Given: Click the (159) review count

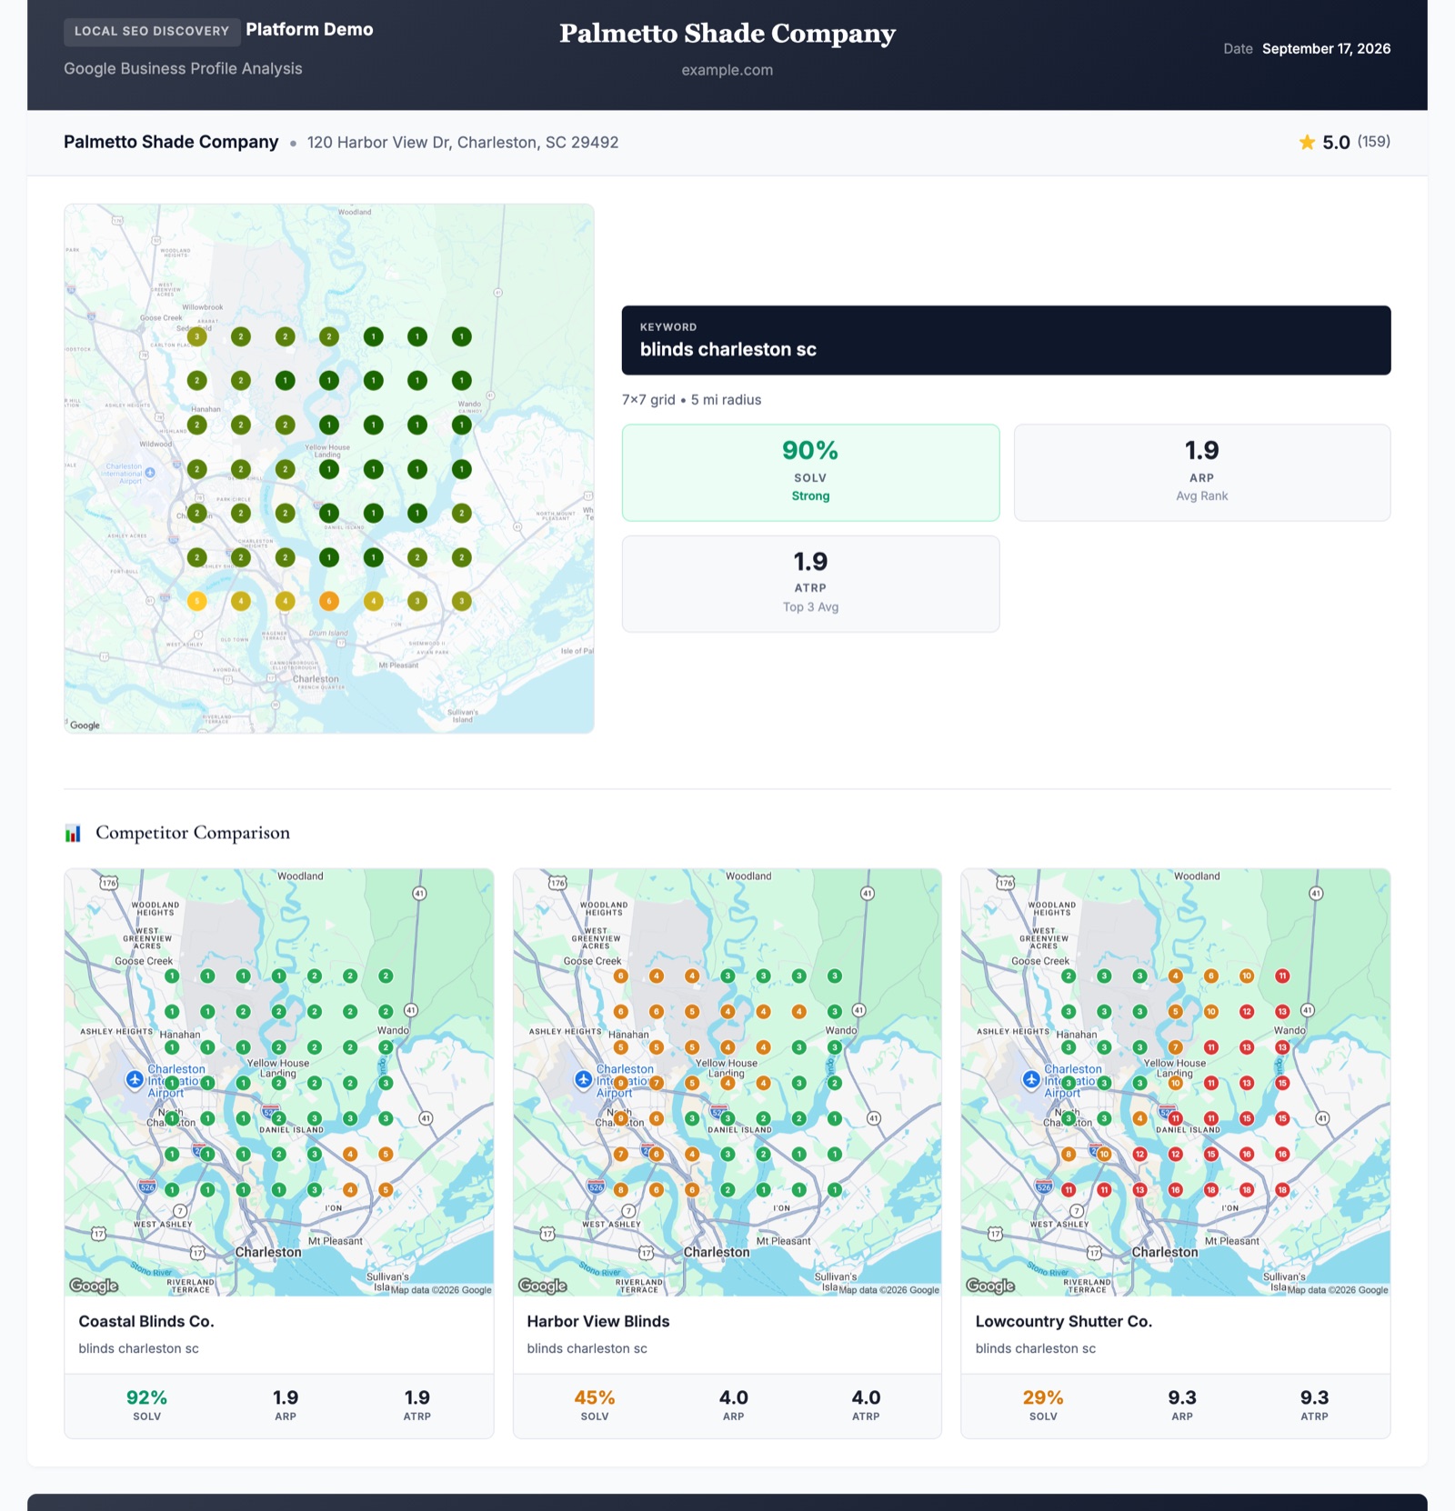Looking at the screenshot, I should pyautogui.click(x=1374, y=142).
